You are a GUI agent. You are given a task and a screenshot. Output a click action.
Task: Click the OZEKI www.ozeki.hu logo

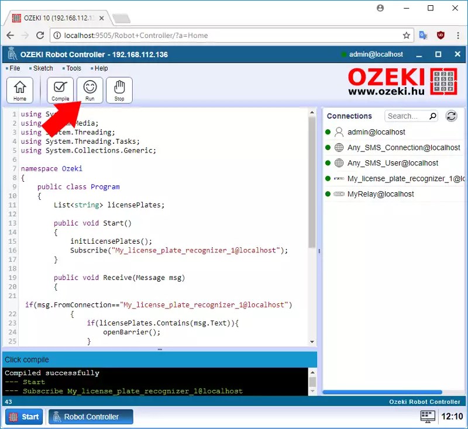402,81
